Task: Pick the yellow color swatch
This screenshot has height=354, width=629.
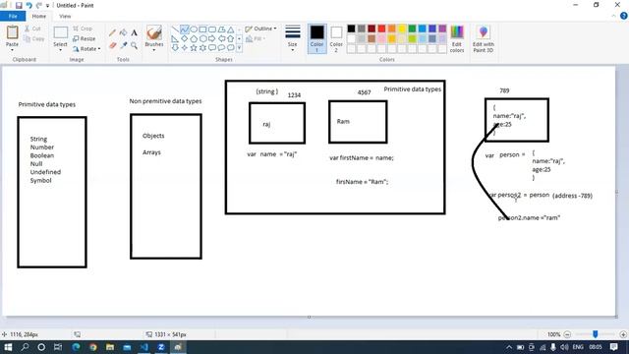Action: coord(402,29)
